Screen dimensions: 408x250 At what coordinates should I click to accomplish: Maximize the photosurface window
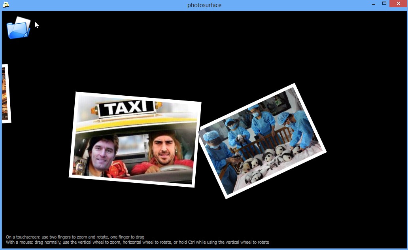tap(384, 4)
